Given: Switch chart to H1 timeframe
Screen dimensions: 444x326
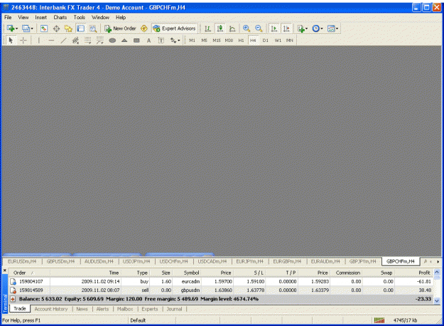Looking at the screenshot, I should [241, 41].
